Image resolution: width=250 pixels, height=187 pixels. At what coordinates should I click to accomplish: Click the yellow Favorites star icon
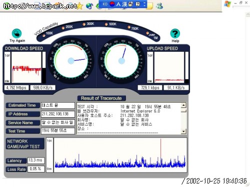point(80,6)
